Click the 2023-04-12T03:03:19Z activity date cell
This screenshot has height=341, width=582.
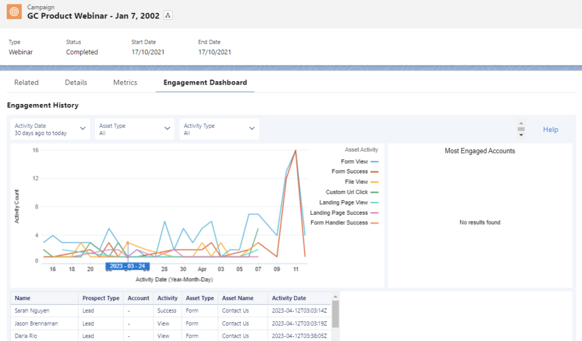(x=299, y=323)
